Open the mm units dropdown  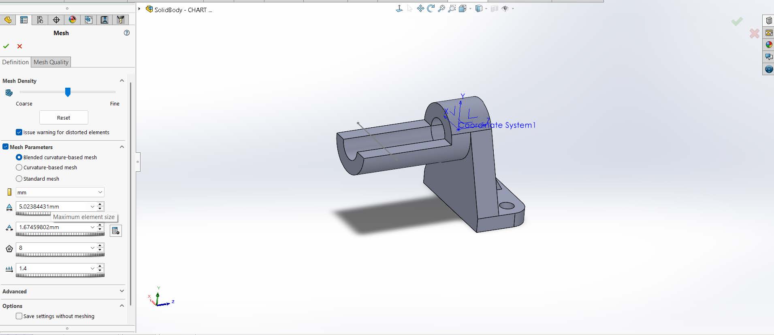pos(60,192)
